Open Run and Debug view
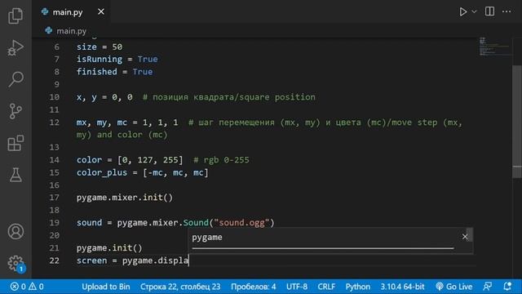The image size is (522, 294). tap(15, 47)
